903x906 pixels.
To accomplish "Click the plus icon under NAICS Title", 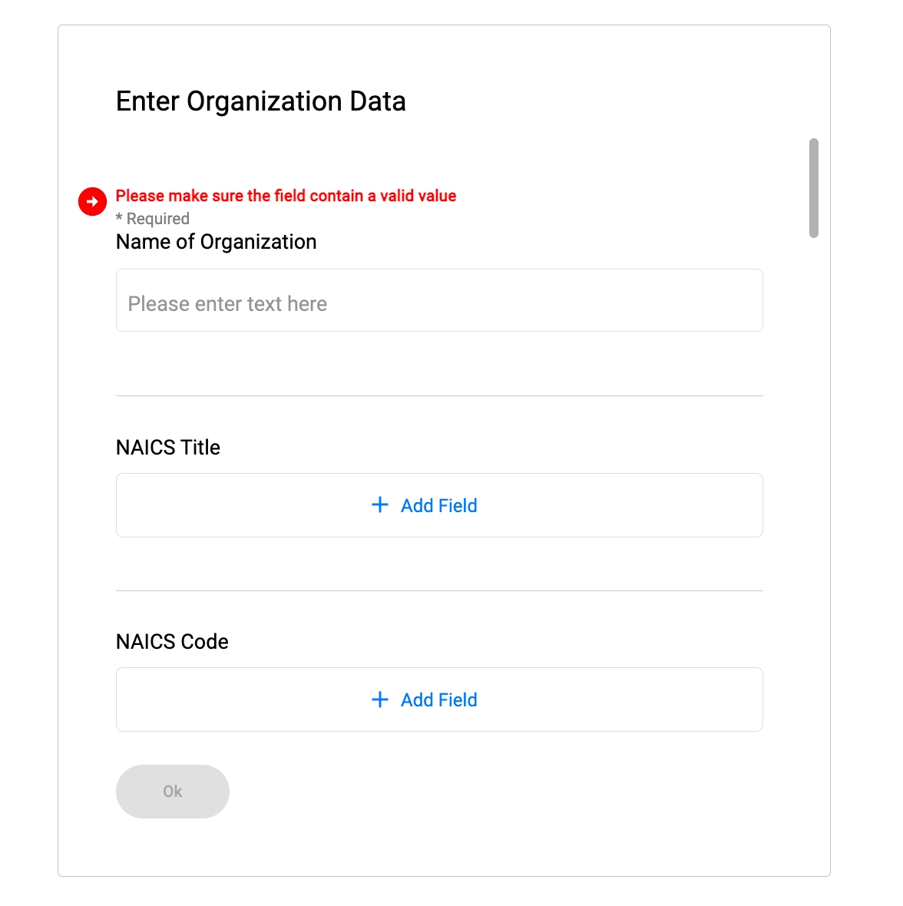I will pos(380,505).
